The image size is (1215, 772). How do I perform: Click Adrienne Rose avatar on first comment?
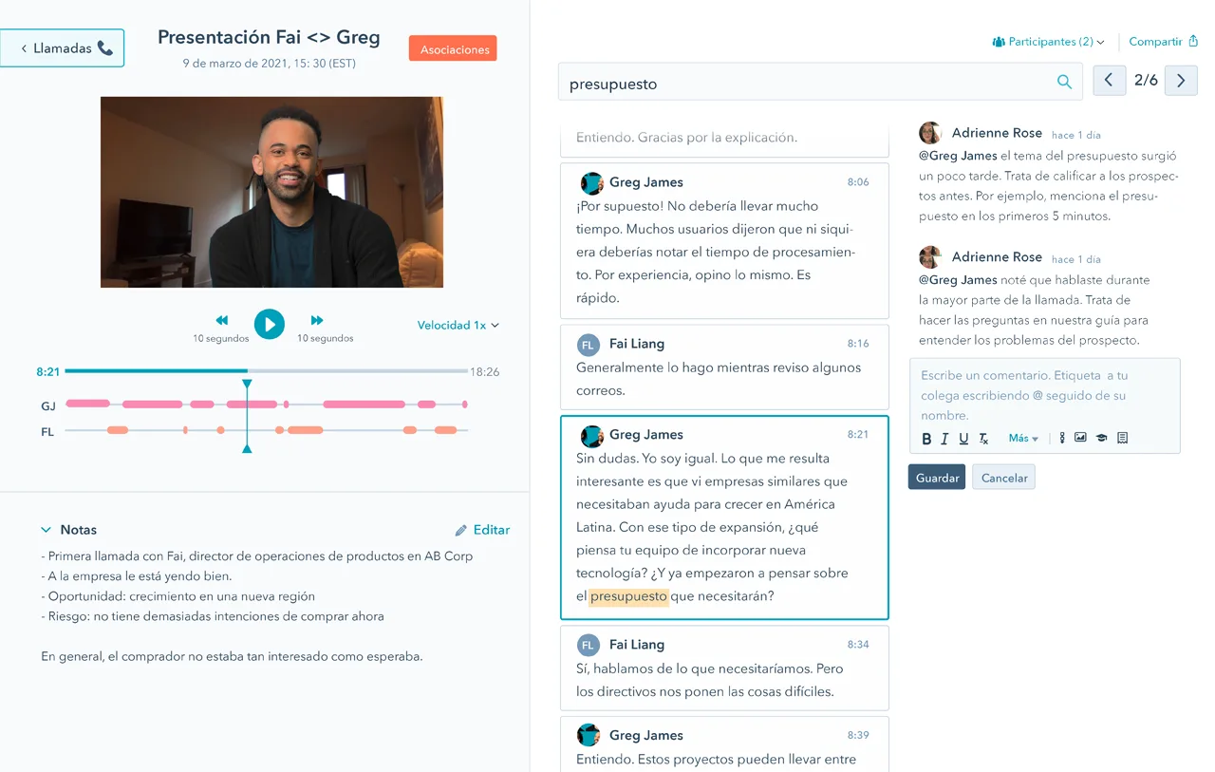(930, 133)
